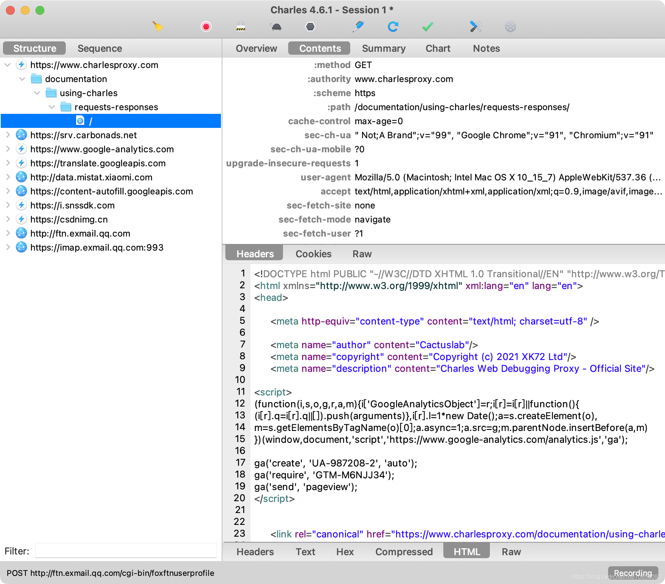
Task: Select the user-agent header row
Action: coord(443,177)
